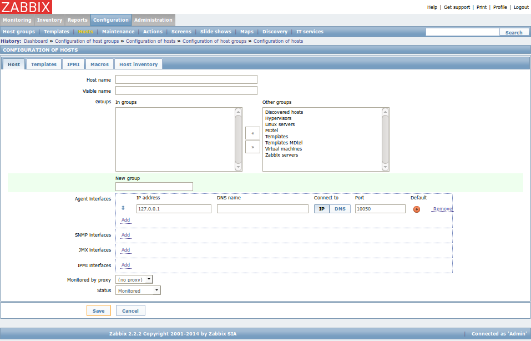Click the ZABBIX logo
Screen dimensions: 531x341
pos(26,7)
